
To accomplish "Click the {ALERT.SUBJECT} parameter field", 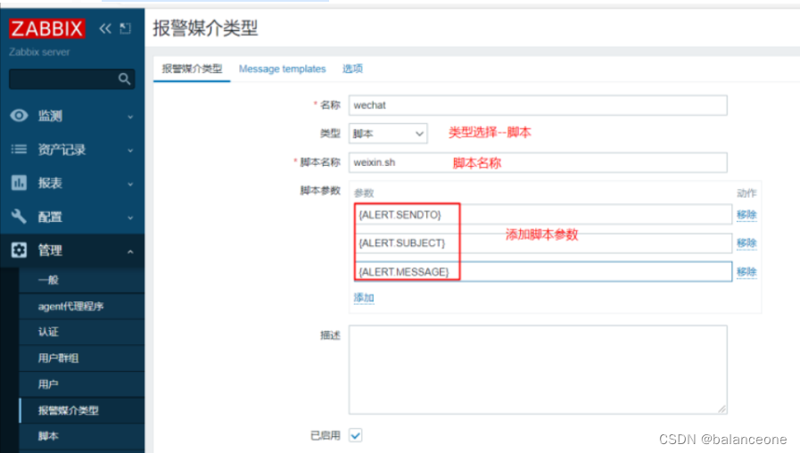I will click(543, 243).
